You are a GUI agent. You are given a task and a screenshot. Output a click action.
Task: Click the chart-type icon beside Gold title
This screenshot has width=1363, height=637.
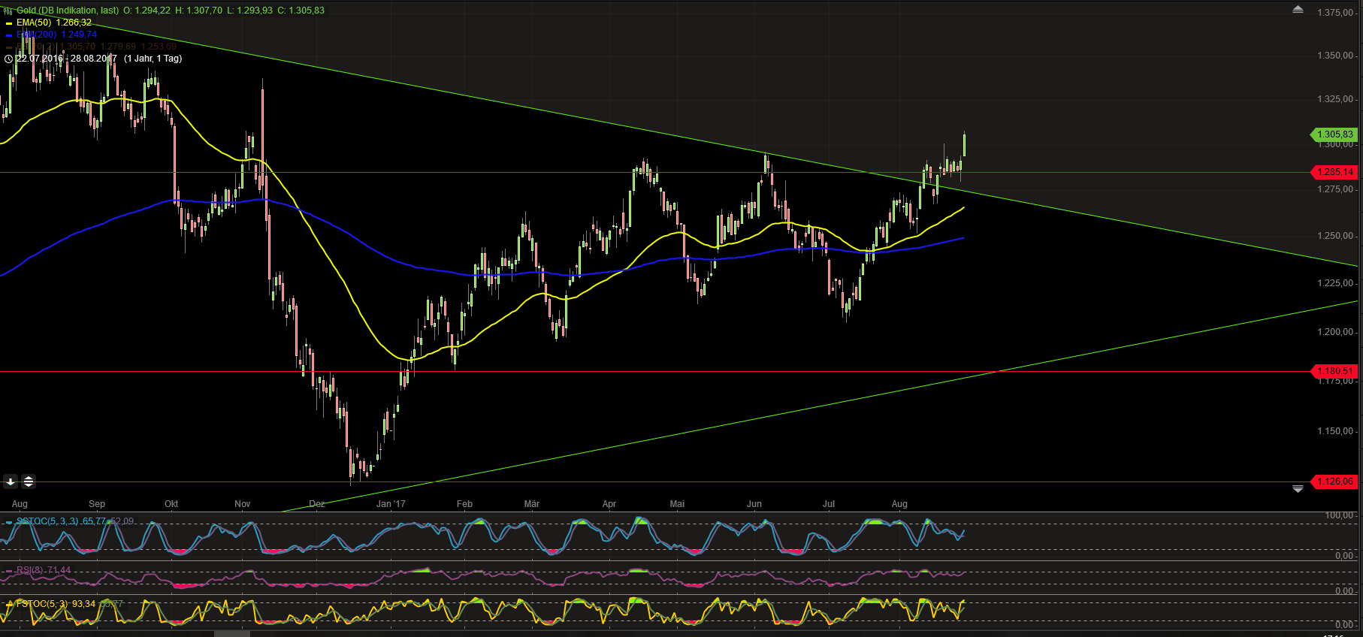(x=8, y=11)
